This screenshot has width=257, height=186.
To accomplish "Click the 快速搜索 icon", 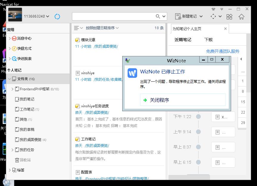I will [14, 59].
